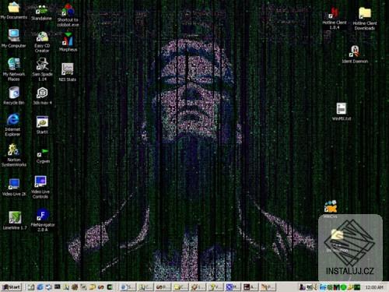Launch the Cygwin desktop shortcut

(43, 156)
